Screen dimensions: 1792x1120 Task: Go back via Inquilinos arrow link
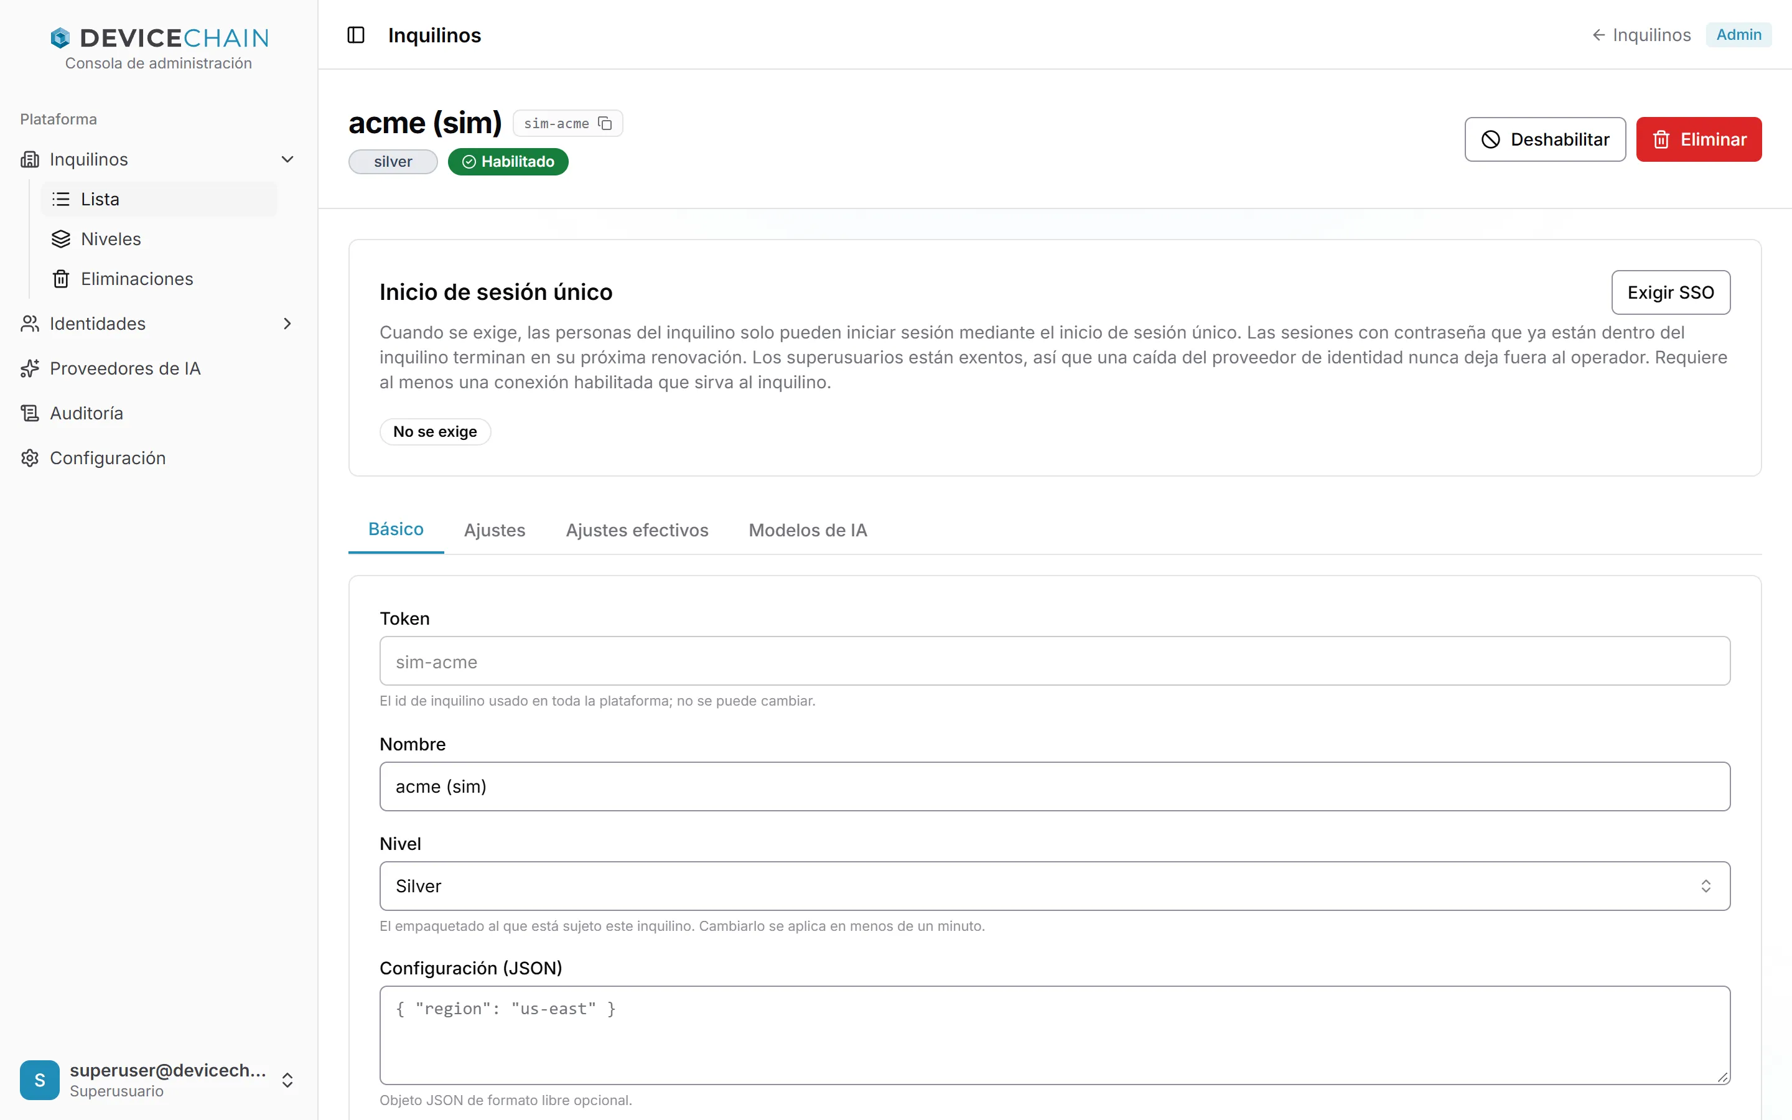tap(1641, 35)
